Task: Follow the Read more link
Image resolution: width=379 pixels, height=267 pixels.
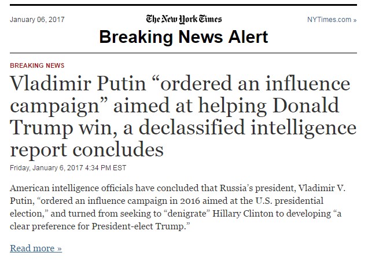Action: tap(36, 248)
